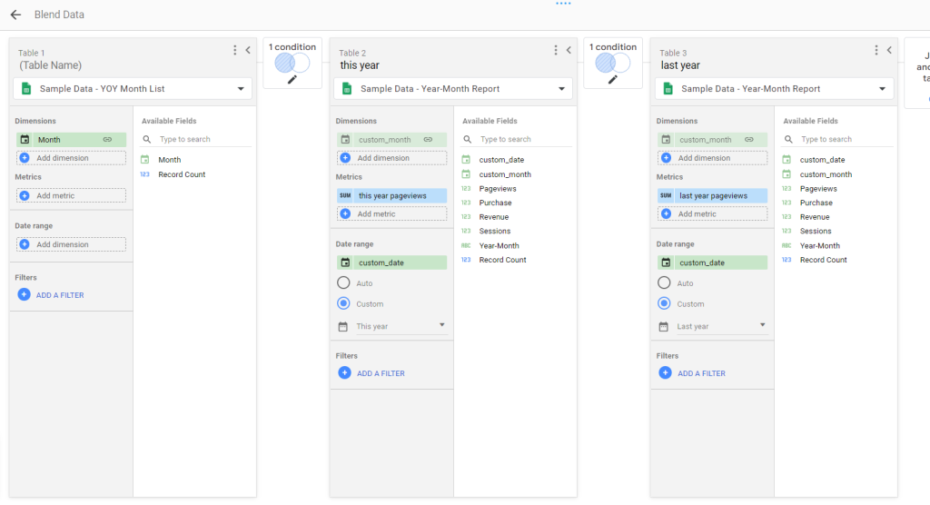This screenshot has height=505, width=930.
Task: Expand the This year date range dropdown
Action: pos(442,325)
